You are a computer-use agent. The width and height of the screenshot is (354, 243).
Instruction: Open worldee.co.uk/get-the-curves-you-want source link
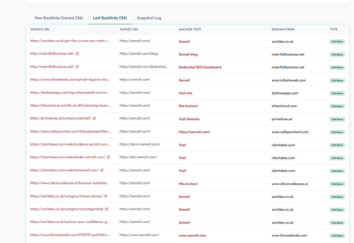click(70, 41)
